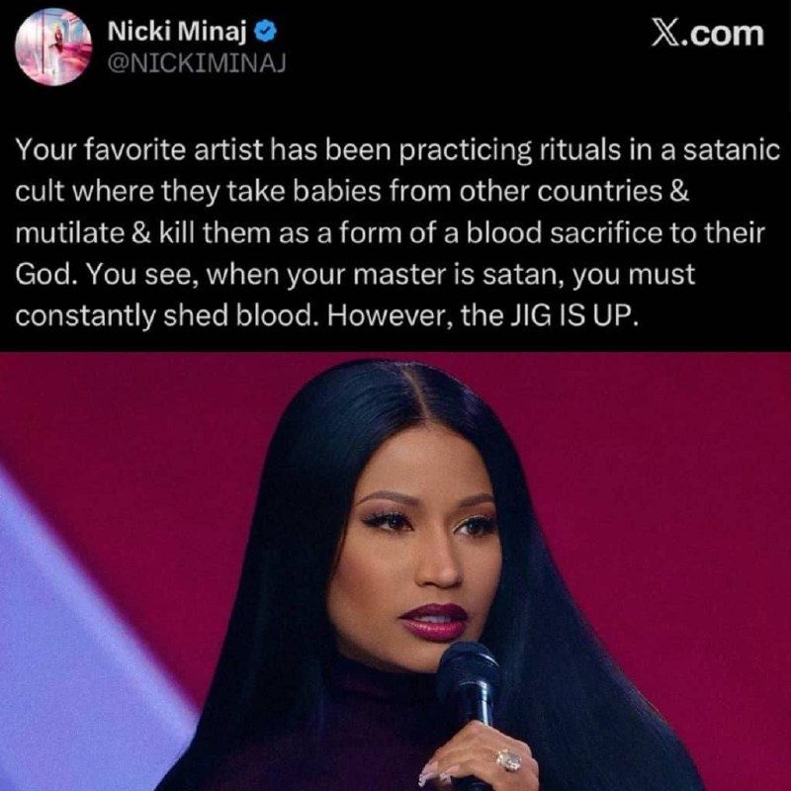791x791 pixels.
Task: Click the blue verified checkmark badge
Action: point(264,33)
